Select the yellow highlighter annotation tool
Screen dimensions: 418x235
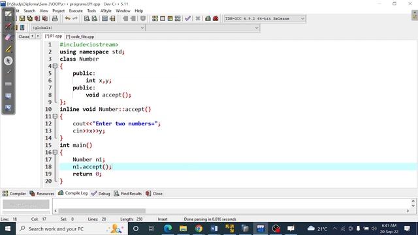click(8, 49)
